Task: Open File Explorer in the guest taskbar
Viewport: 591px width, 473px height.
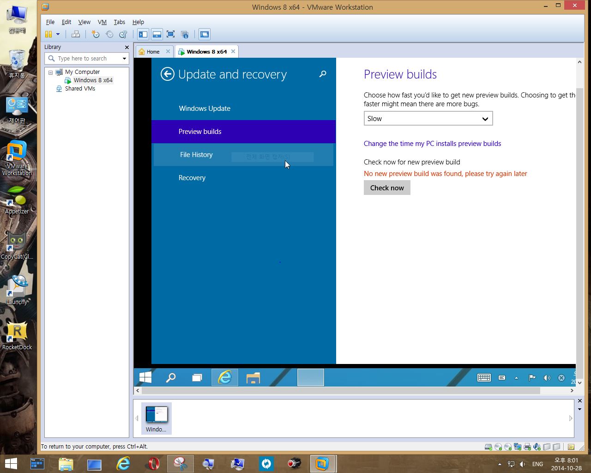Action: coord(253,377)
